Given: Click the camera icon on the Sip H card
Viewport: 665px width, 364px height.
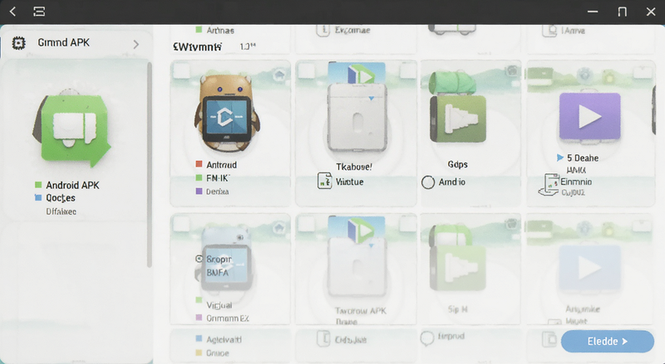Looking at the screenshot, I should tap(512, 223).
